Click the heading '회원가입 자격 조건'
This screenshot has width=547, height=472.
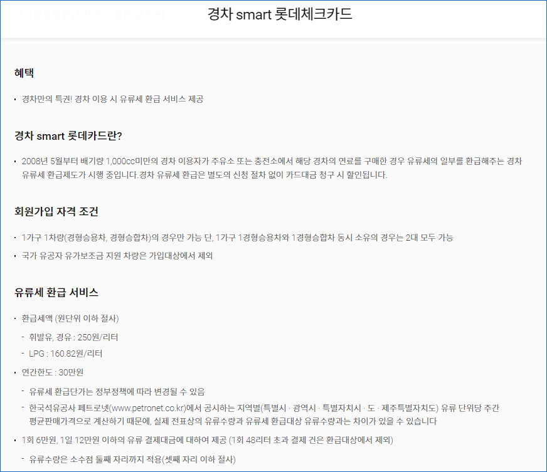56,211
